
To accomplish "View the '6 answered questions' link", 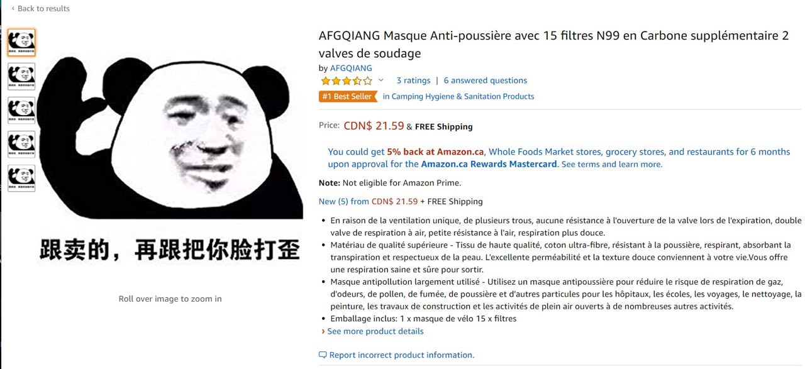I will [x=486, y=80].
